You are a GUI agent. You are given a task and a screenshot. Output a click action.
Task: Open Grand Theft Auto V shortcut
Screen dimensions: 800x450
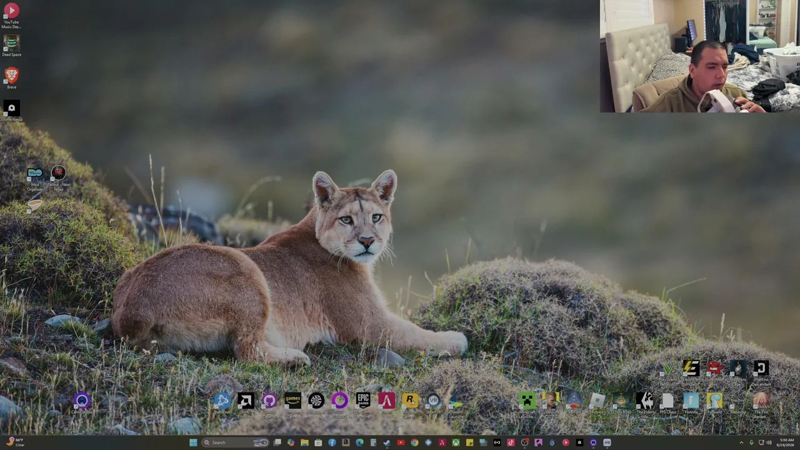[x=667, y=372]
